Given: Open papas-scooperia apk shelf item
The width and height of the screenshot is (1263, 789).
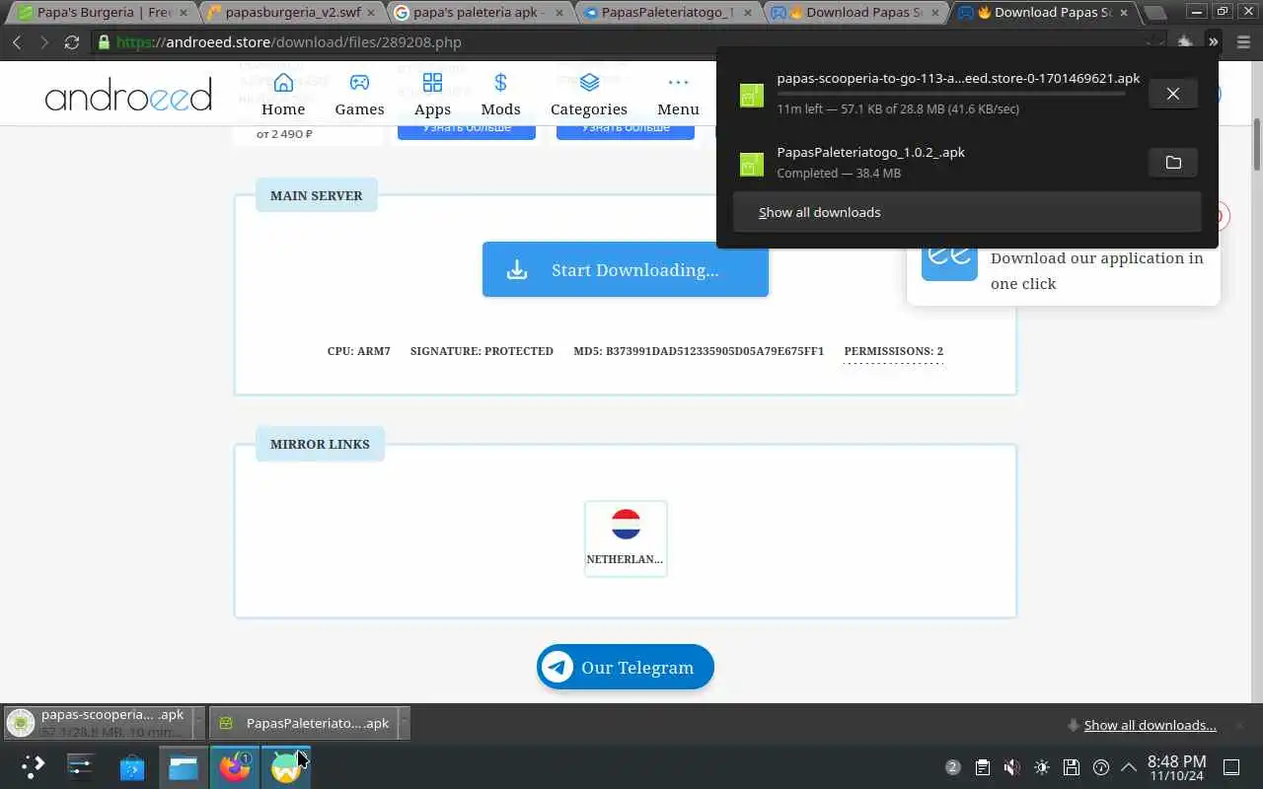Looking at the screenshot, I should 98,723.
